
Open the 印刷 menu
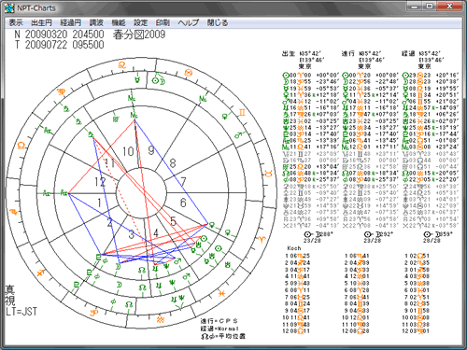pos(163,22)
